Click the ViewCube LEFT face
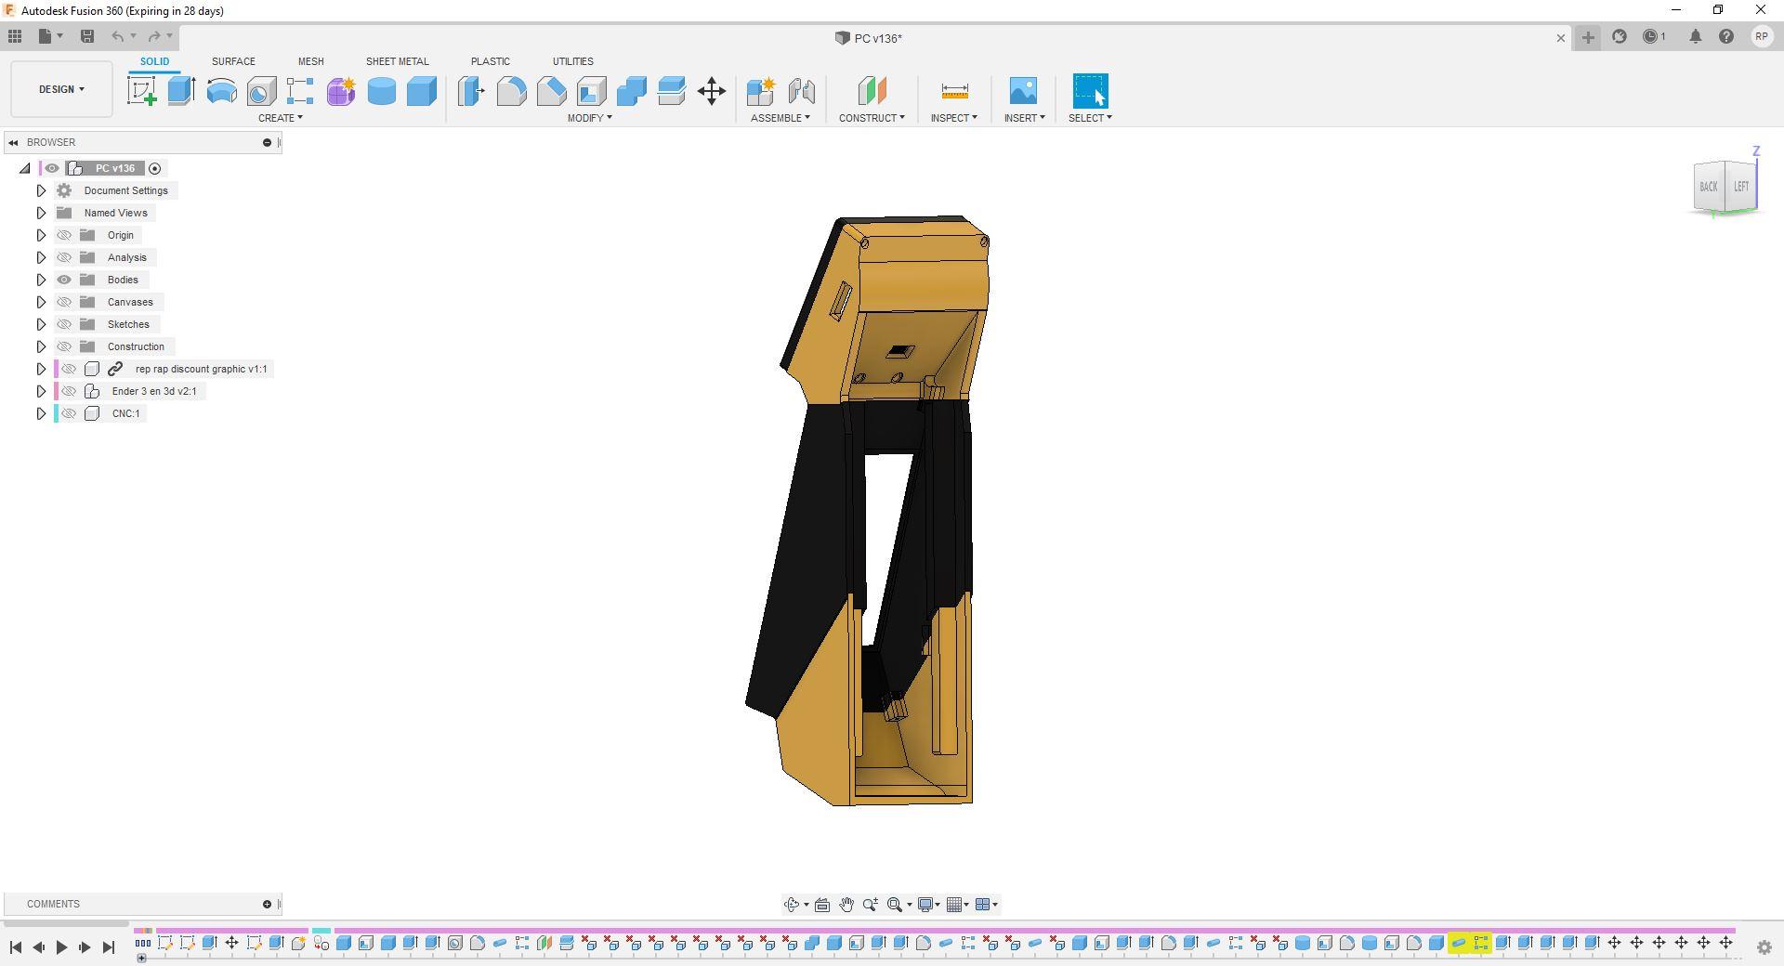The width and height of the screenshot is (1784, 966). pyautogui.click(x=1741, y=187)
